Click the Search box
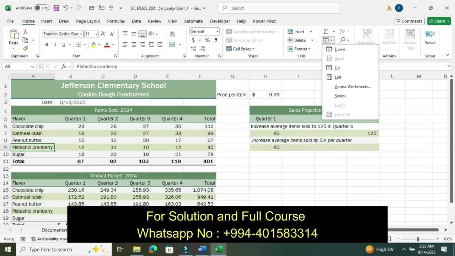 (279, 8)
